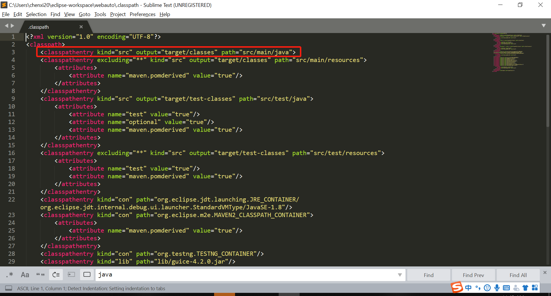Click the src/main/java path text
Image resolution: width=551 pixels, height=296 pixels.
click(x=265, y=52)
